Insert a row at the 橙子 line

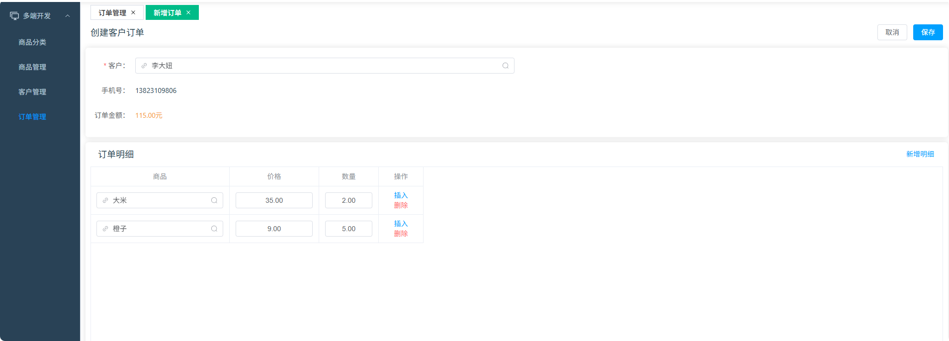click(x=401, y=224)
